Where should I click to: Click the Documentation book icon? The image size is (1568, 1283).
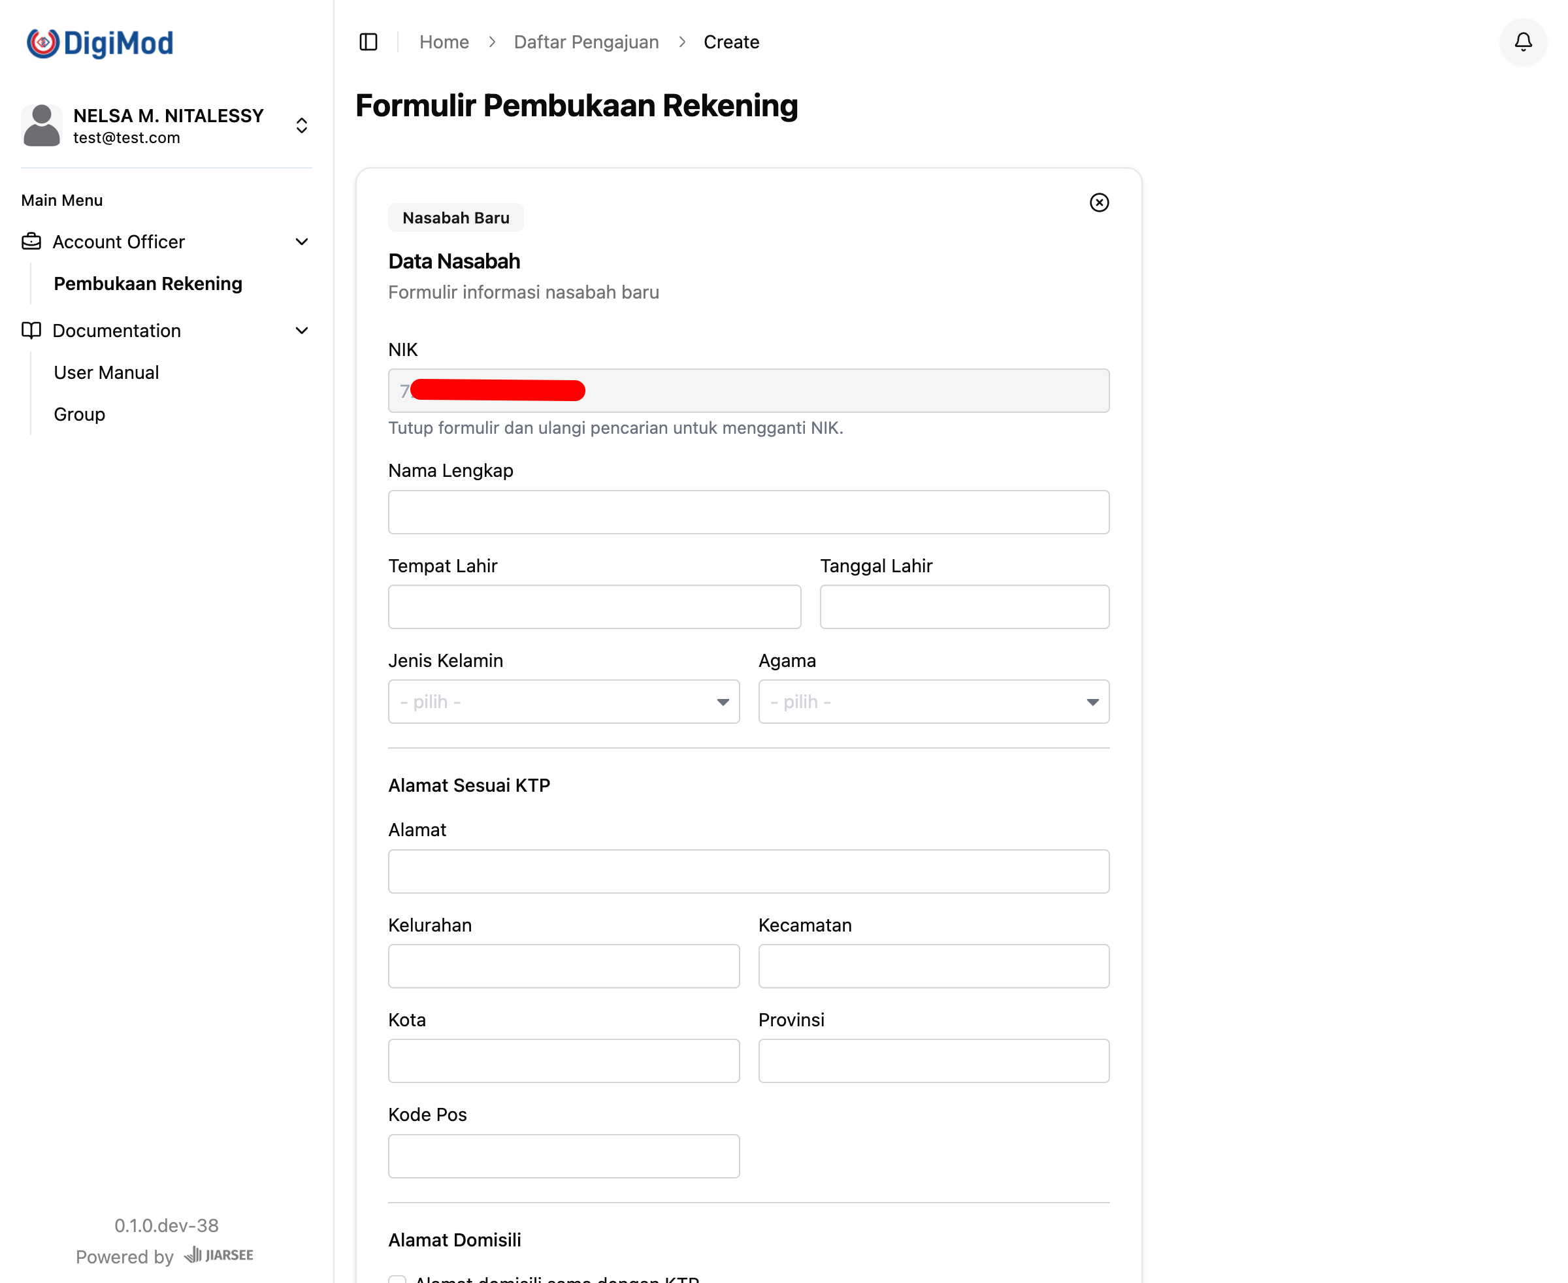tap(32, 331)
